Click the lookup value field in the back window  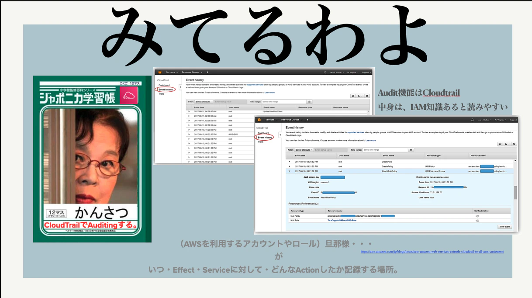[230, 102]
